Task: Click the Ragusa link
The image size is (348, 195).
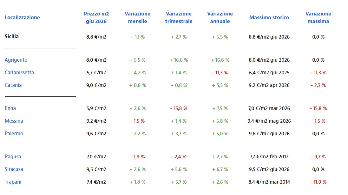Action: coord(13,157)
